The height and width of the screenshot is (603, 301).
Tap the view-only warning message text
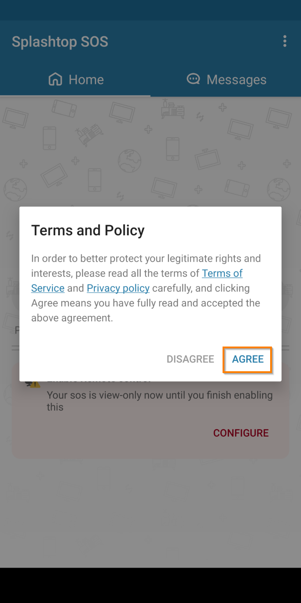coord(159,401)
